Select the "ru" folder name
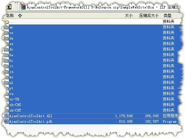The height and width of the screenshot is (138, 185). pyautogui.click(x=11, y=94)
